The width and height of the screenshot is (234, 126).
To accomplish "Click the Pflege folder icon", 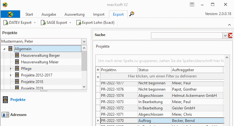I will tap(17, 68).
